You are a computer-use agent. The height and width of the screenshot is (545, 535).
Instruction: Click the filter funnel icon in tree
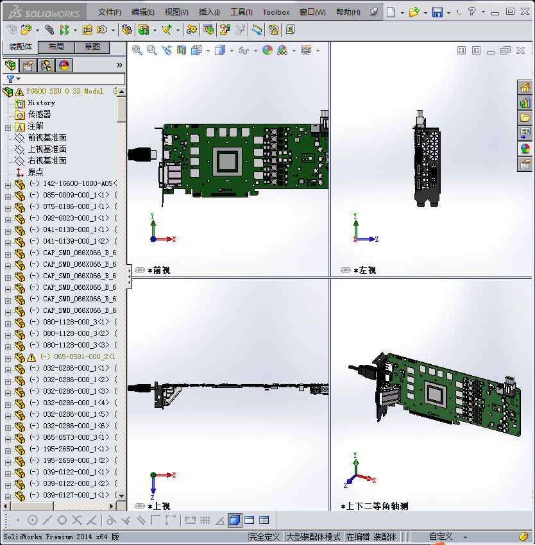10,79
